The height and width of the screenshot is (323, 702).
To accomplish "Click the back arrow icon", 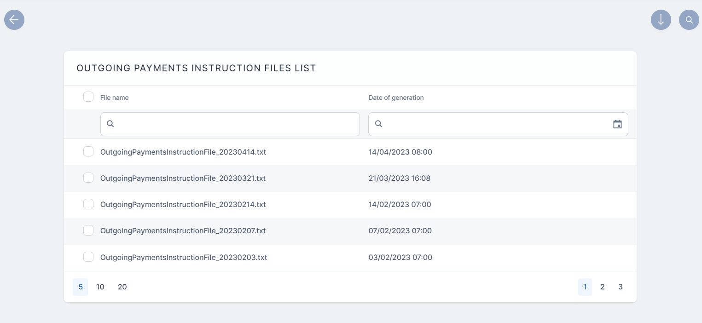I will (x=14, y=20).
